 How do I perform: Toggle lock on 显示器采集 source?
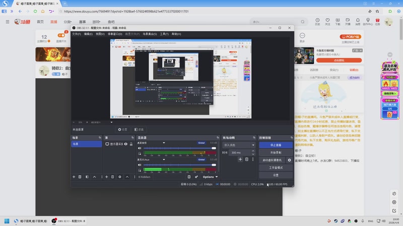coord(131,144)
